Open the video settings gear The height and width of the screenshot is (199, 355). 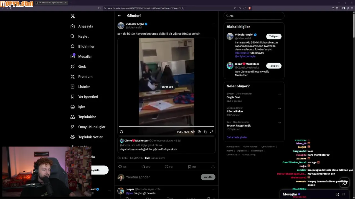tap(199, 132)
